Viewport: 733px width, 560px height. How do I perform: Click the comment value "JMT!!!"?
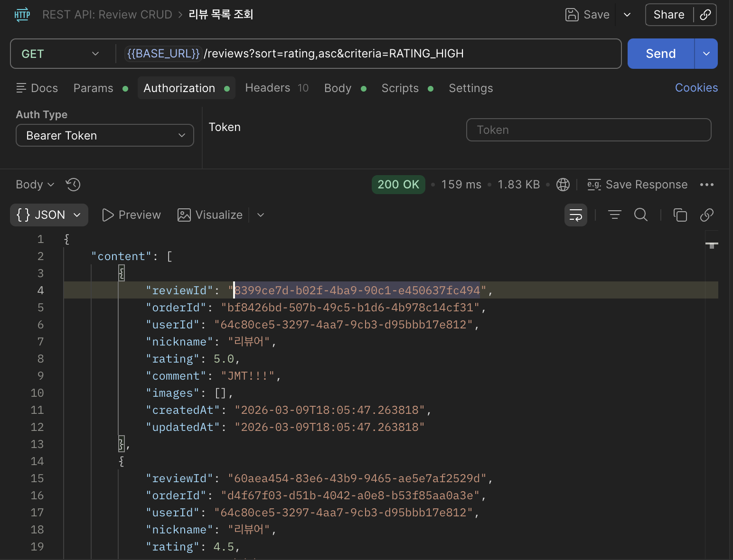(x=248, y=376)
